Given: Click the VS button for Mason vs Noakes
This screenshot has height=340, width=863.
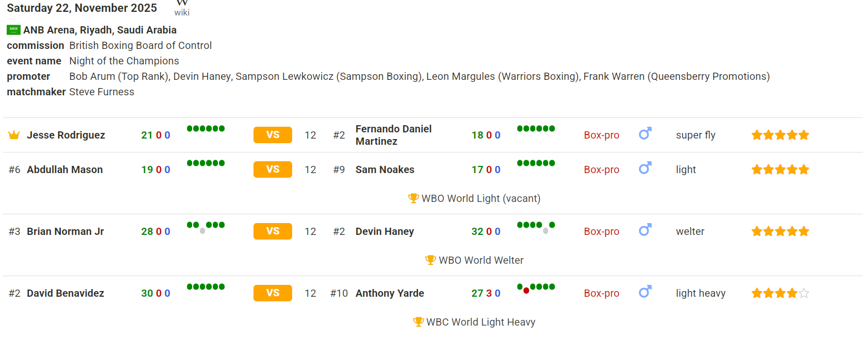Looking at the screenshot, I should click(x=273, y=169).
